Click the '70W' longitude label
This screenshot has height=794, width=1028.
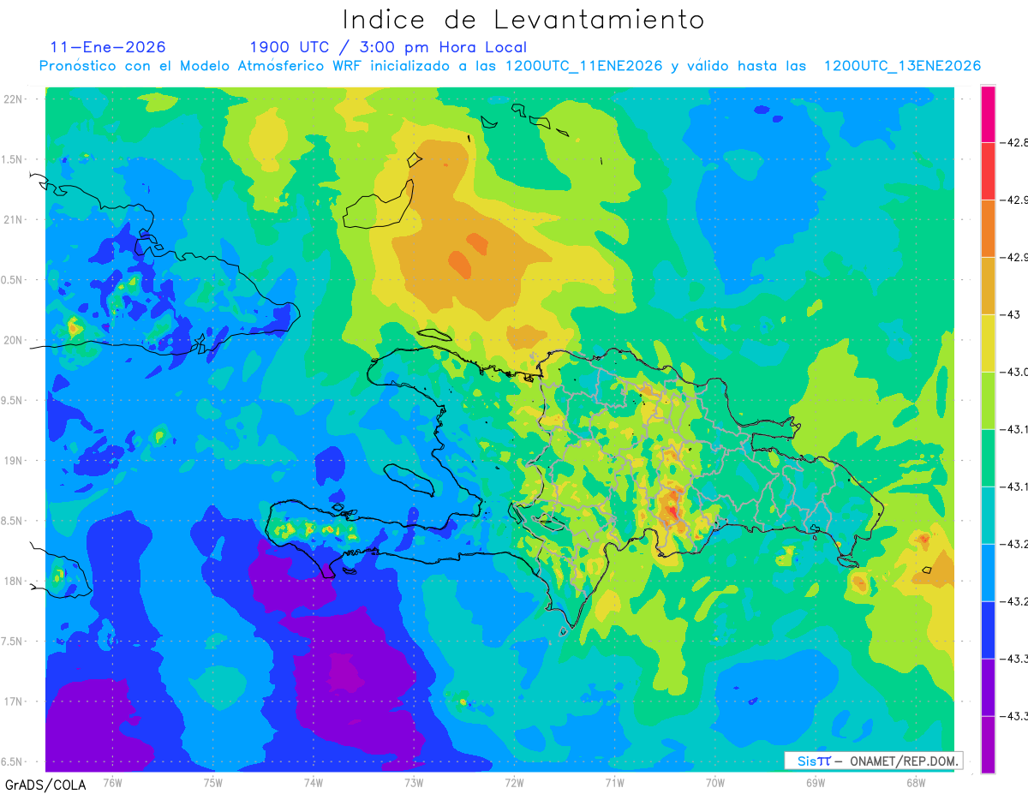pyautogui.click(x=715, y=782)
